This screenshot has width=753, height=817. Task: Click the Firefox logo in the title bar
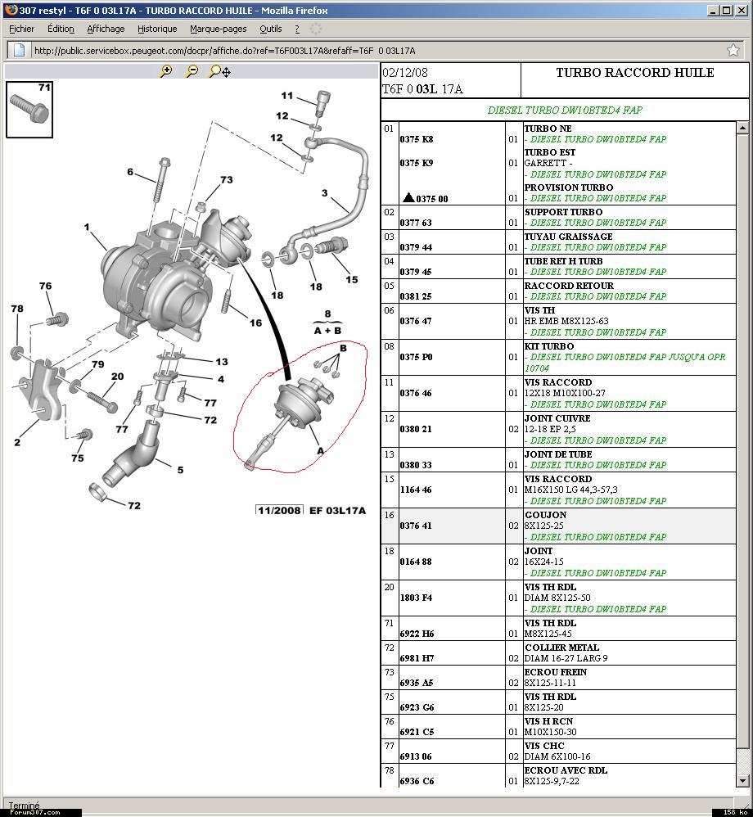(11, 10)
